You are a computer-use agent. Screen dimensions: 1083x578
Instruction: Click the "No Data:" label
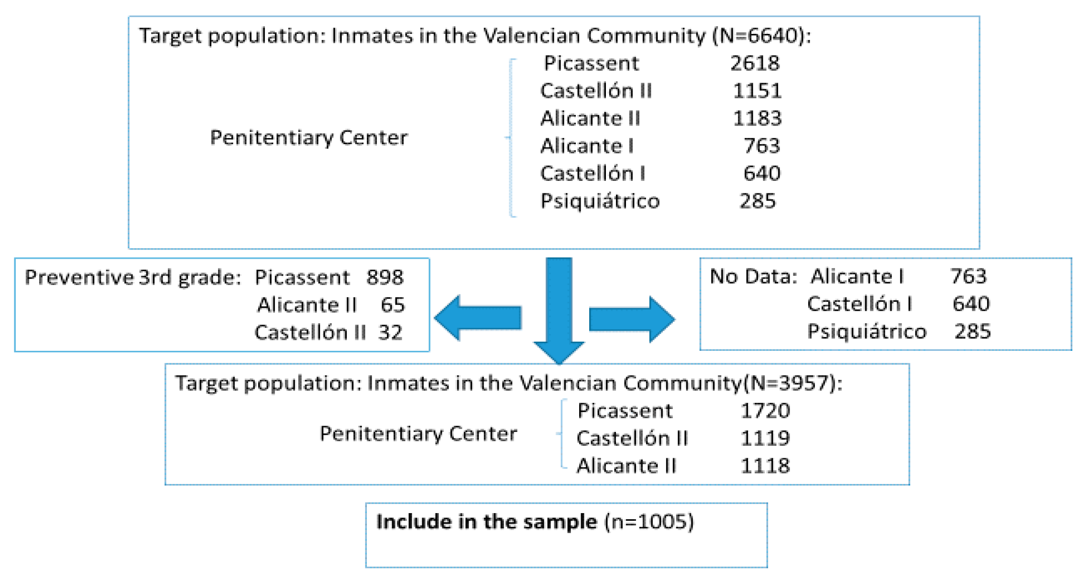[753, 276]
